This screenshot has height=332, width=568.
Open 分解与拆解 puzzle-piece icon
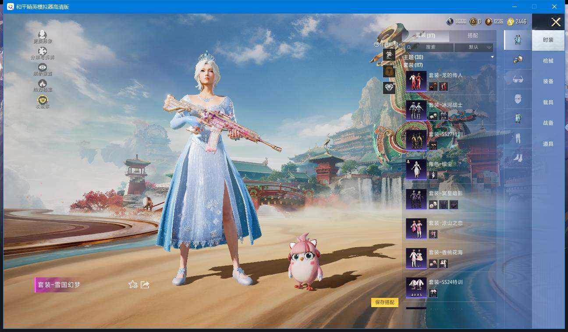tap(43, 52)
